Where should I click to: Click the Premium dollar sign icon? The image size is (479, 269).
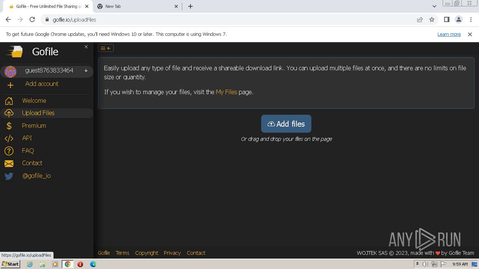(9, 126)
